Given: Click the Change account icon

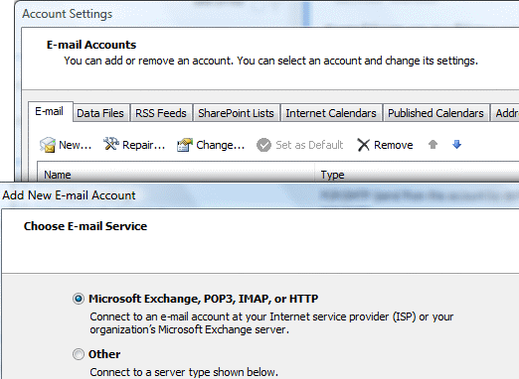Looking at the screenshot, I should [x=185, y=145].
